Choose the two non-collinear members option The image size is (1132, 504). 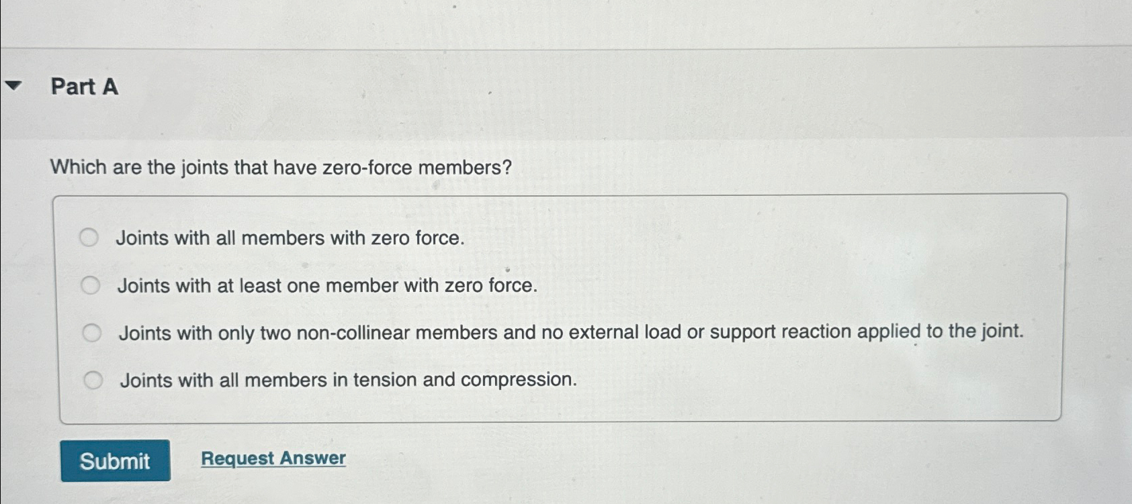click(x=93, y=332)
